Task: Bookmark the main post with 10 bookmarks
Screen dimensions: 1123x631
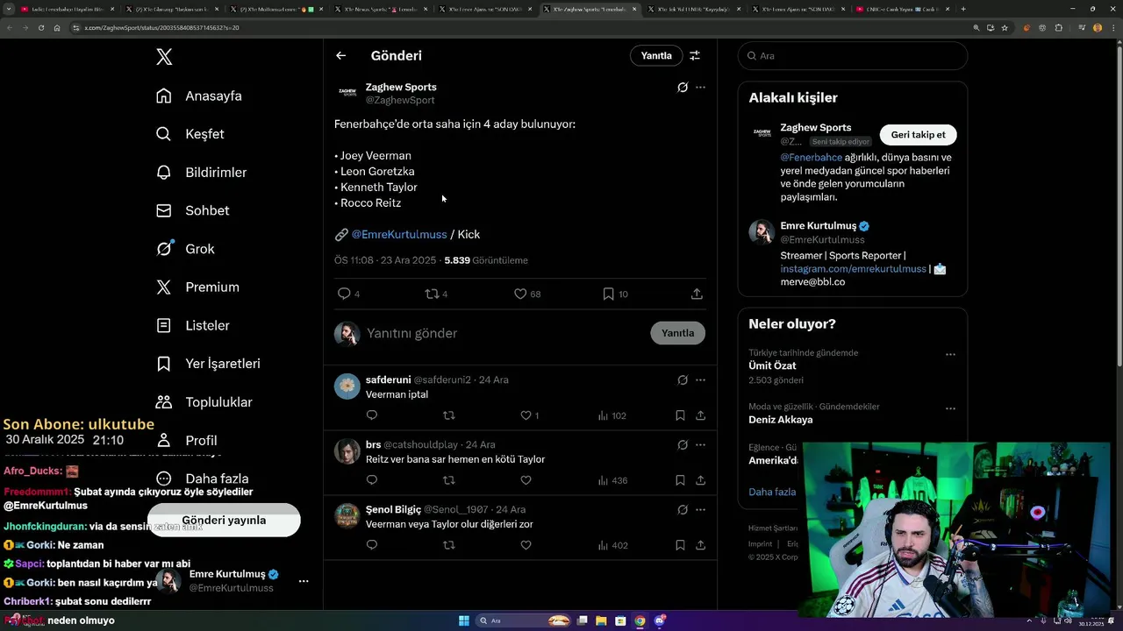Action: [x=608, y=294]
